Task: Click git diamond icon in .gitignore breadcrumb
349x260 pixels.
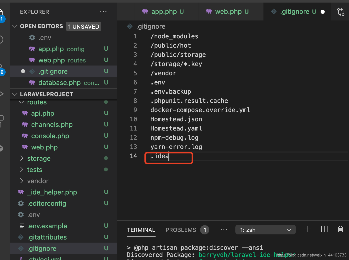Action: point(130,26)
